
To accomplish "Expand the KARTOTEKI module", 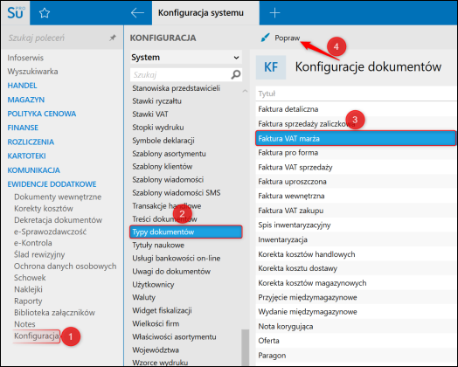I will click(26, 156).
